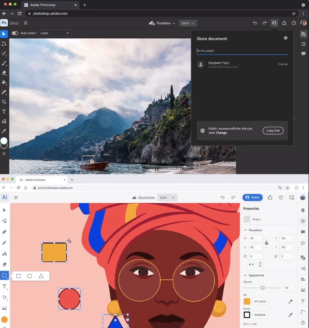This screenshot has height=328, width=309.
Task: Choose the ellipse shape in flyout
Action: pyautogui.click(x=30, y=276)
